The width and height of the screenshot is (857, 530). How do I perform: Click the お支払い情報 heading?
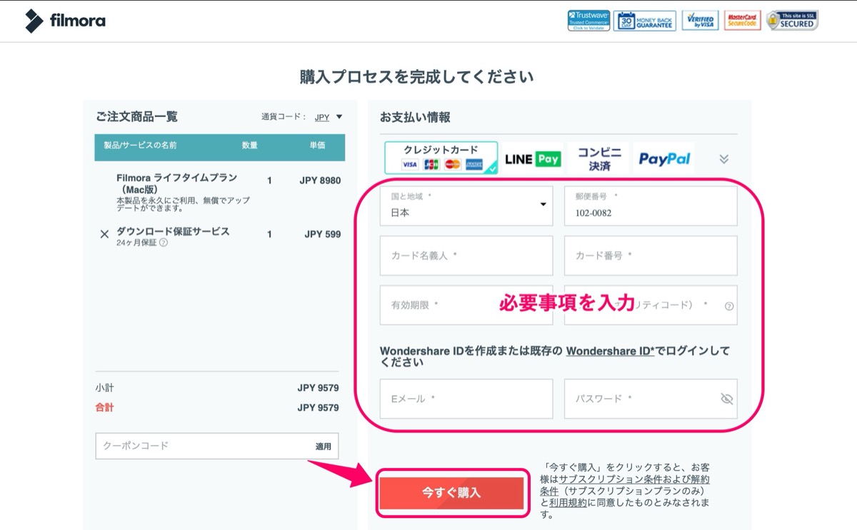coord(415,117)
